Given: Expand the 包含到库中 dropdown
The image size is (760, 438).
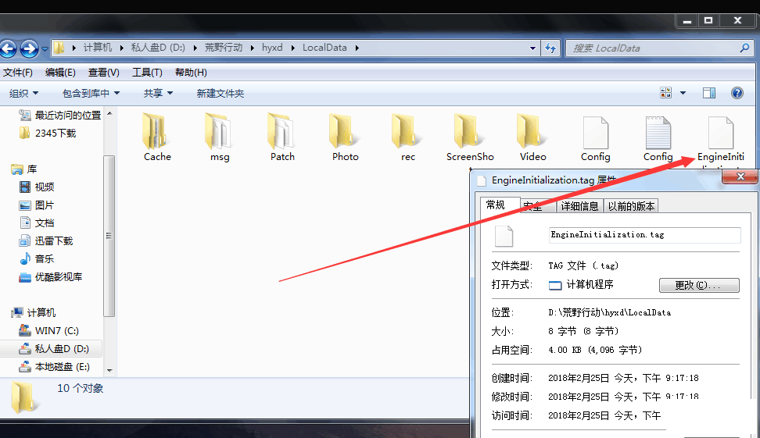Looking at the screenshot, I should [91, 94].
